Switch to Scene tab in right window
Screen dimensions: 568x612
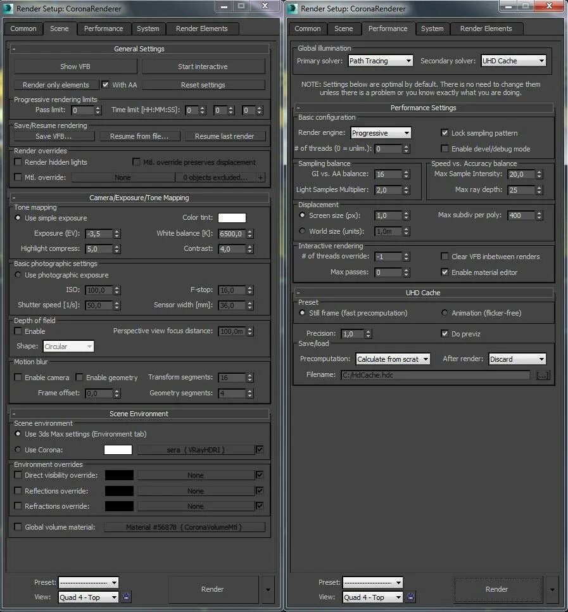[x=344, y=29]
